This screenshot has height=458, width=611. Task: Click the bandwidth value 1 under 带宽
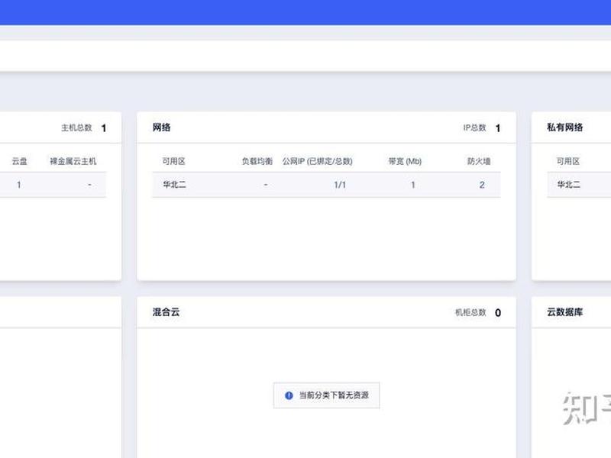click(413, 185)
